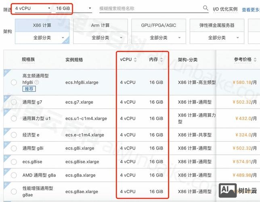The height and width of the screenshot is (202, 260).
Task: Click ecs.e-c1m4.xlarge instance spec text
Action: click(x=85, y=135)
